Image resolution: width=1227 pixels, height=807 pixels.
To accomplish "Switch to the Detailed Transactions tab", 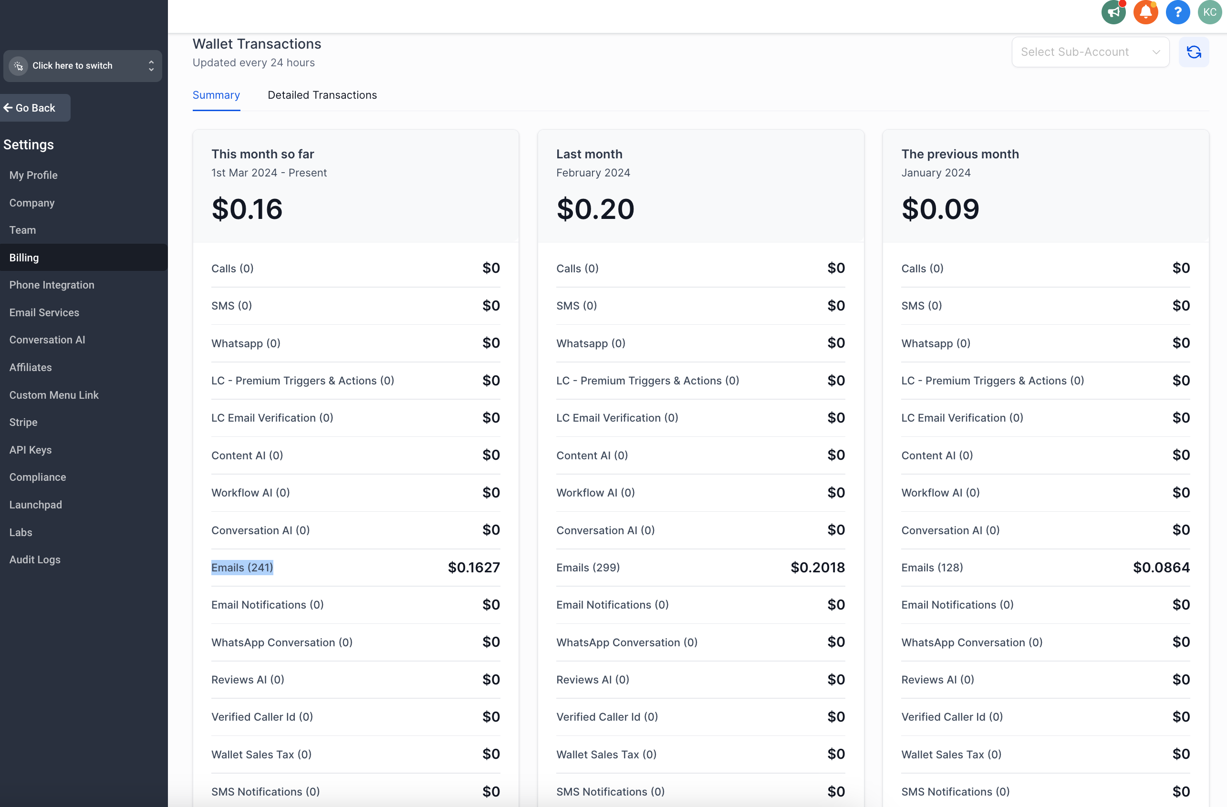I will tap(322, 95).
